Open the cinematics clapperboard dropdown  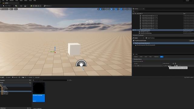tap(25, 6)
